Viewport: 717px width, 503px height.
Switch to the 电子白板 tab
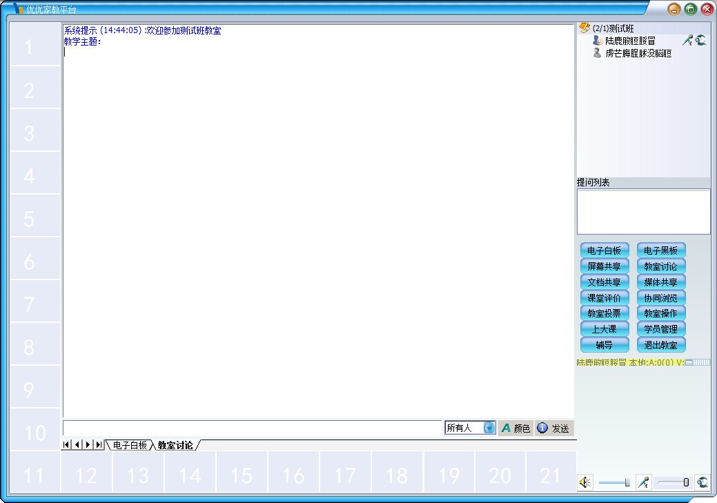coord(130,445)
